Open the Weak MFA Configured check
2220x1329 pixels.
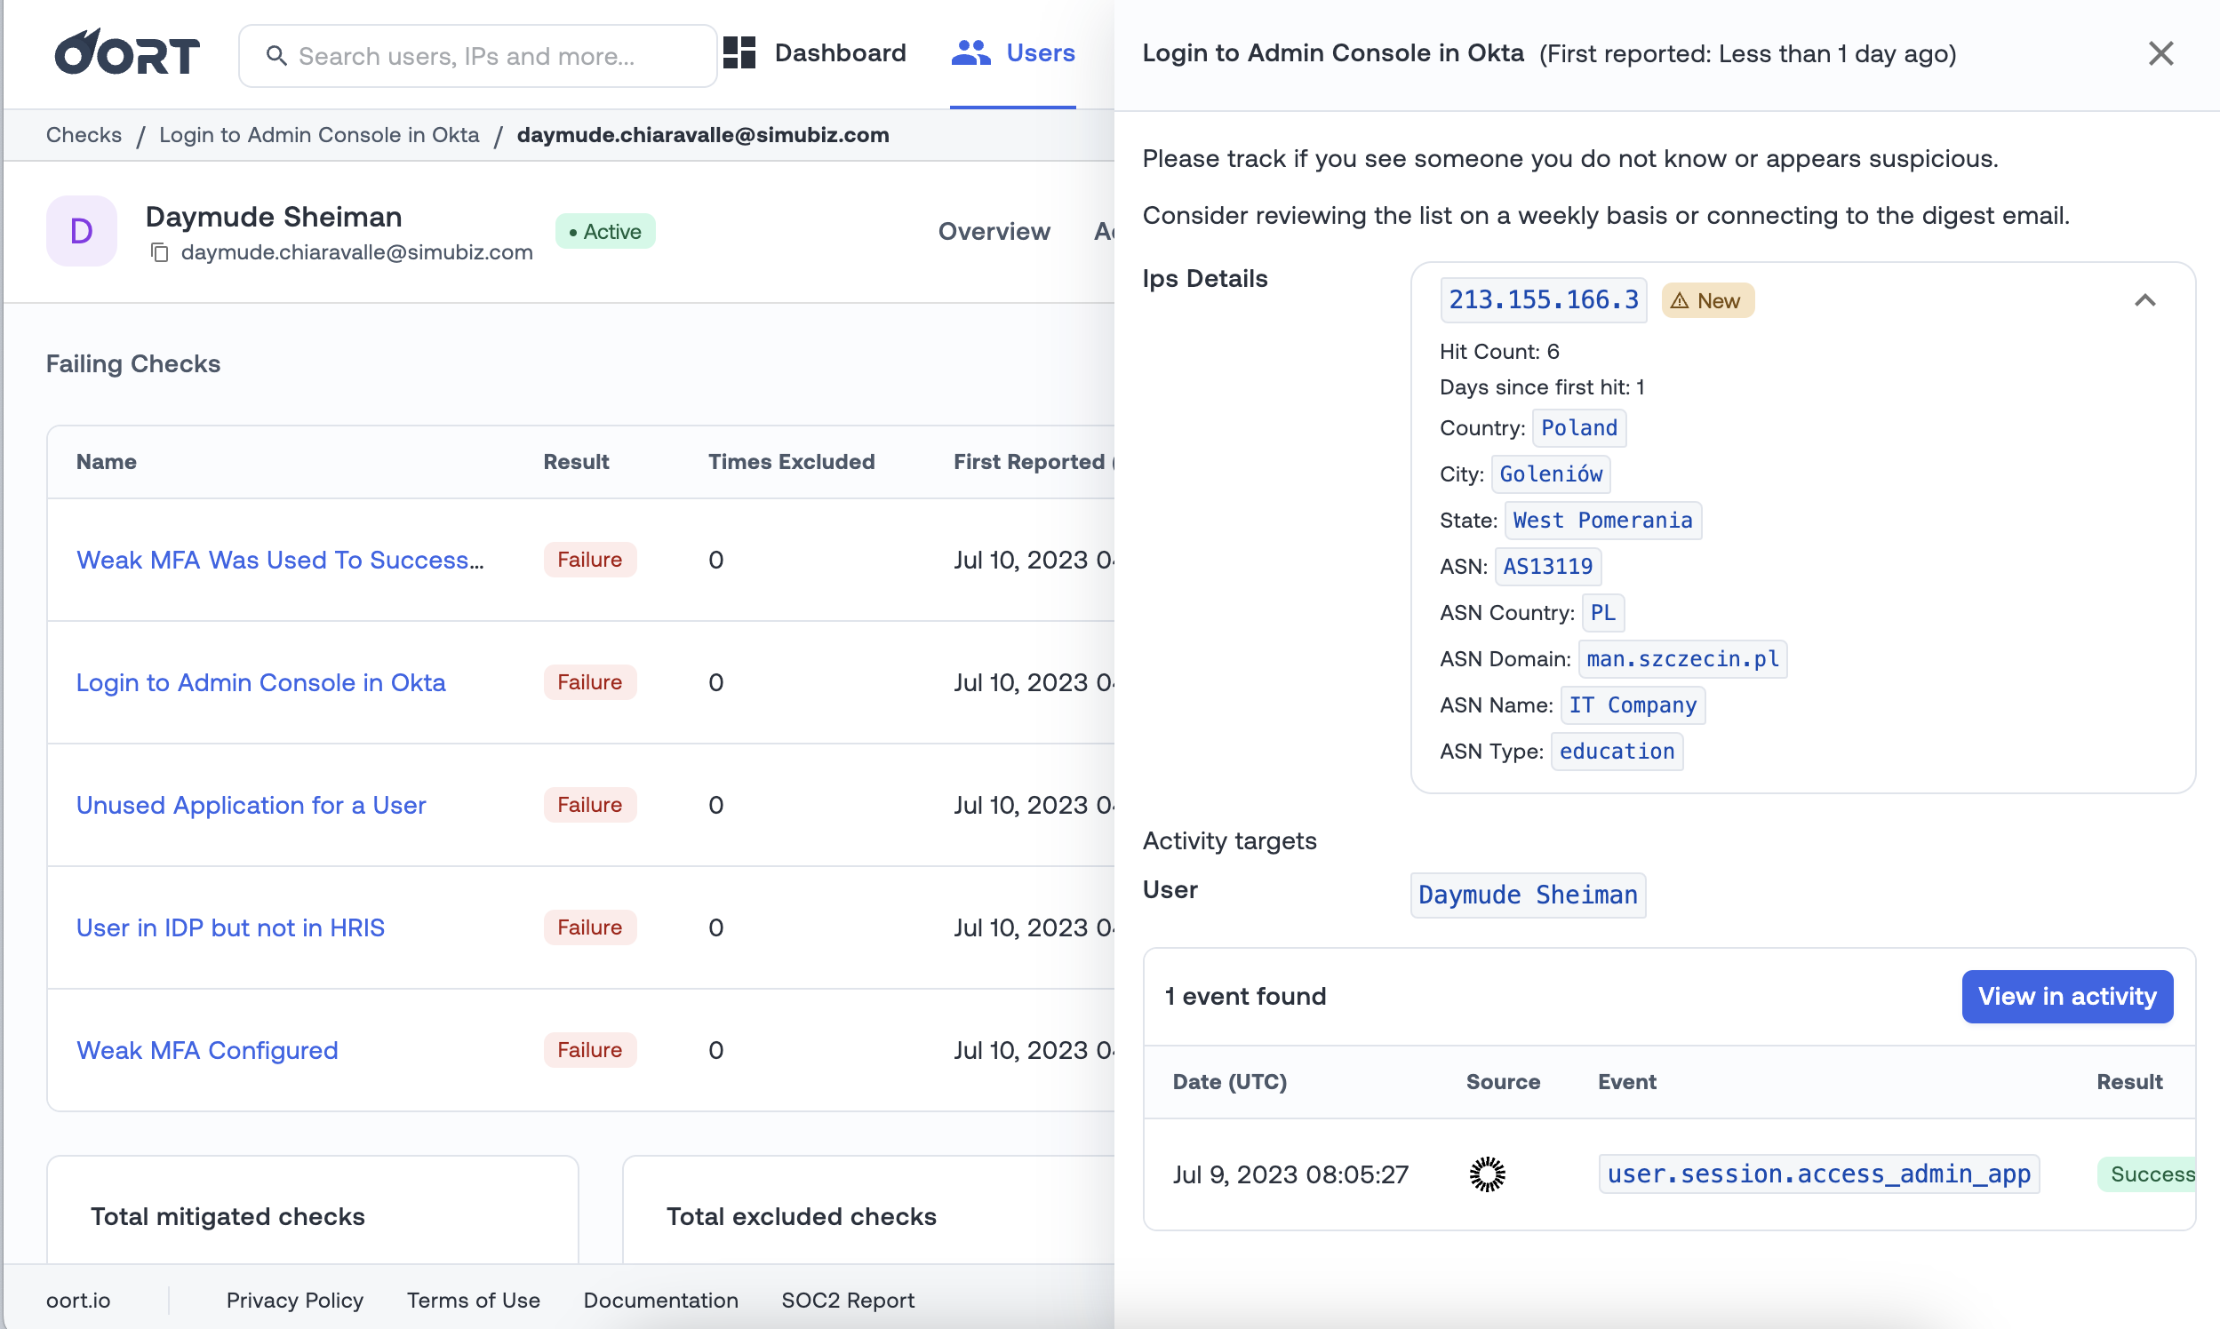207,1049
